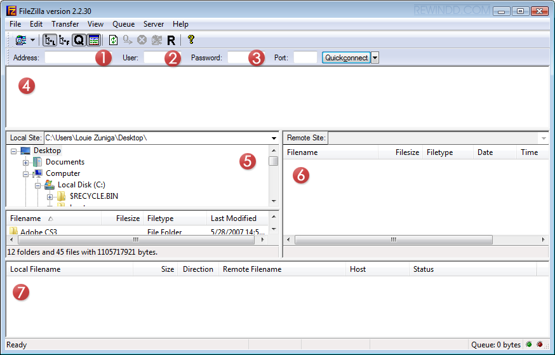
Task: Click the green status indicator light
Action: tap(529, 344)
